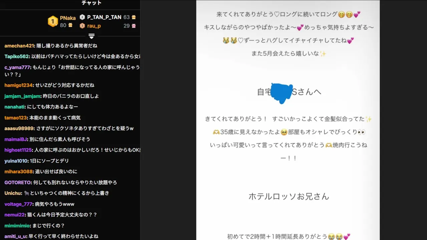Click username nanahati in chat

pos(15,107)
